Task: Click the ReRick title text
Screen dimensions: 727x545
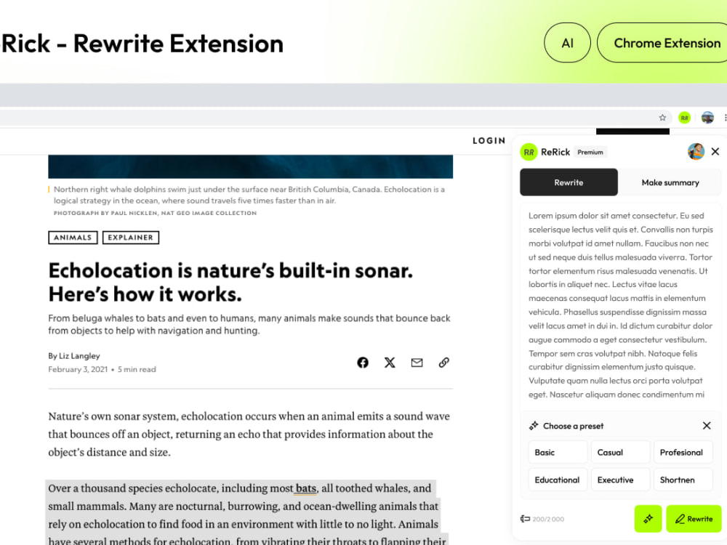Action: click(x=555, y=152)
